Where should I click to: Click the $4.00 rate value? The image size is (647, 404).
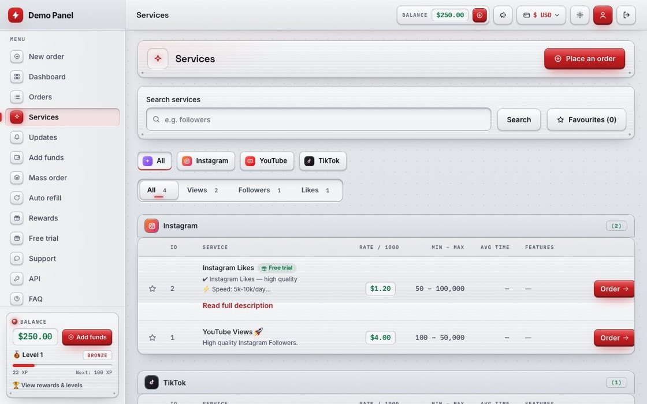[x=381, y=338]
